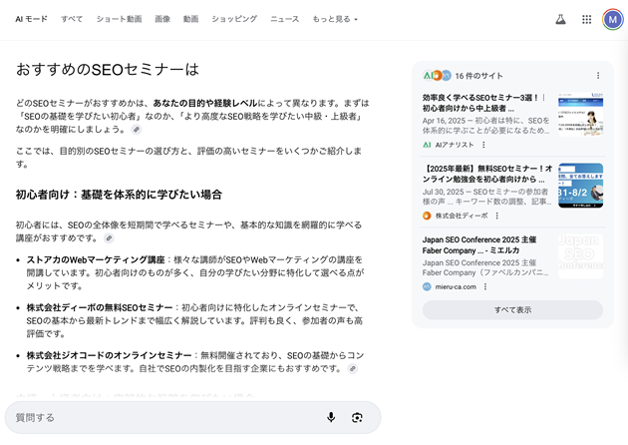Viewport: 628px width, 445px height.
Task: Switch to the すべて tab
Action: [x=72, y=19]
